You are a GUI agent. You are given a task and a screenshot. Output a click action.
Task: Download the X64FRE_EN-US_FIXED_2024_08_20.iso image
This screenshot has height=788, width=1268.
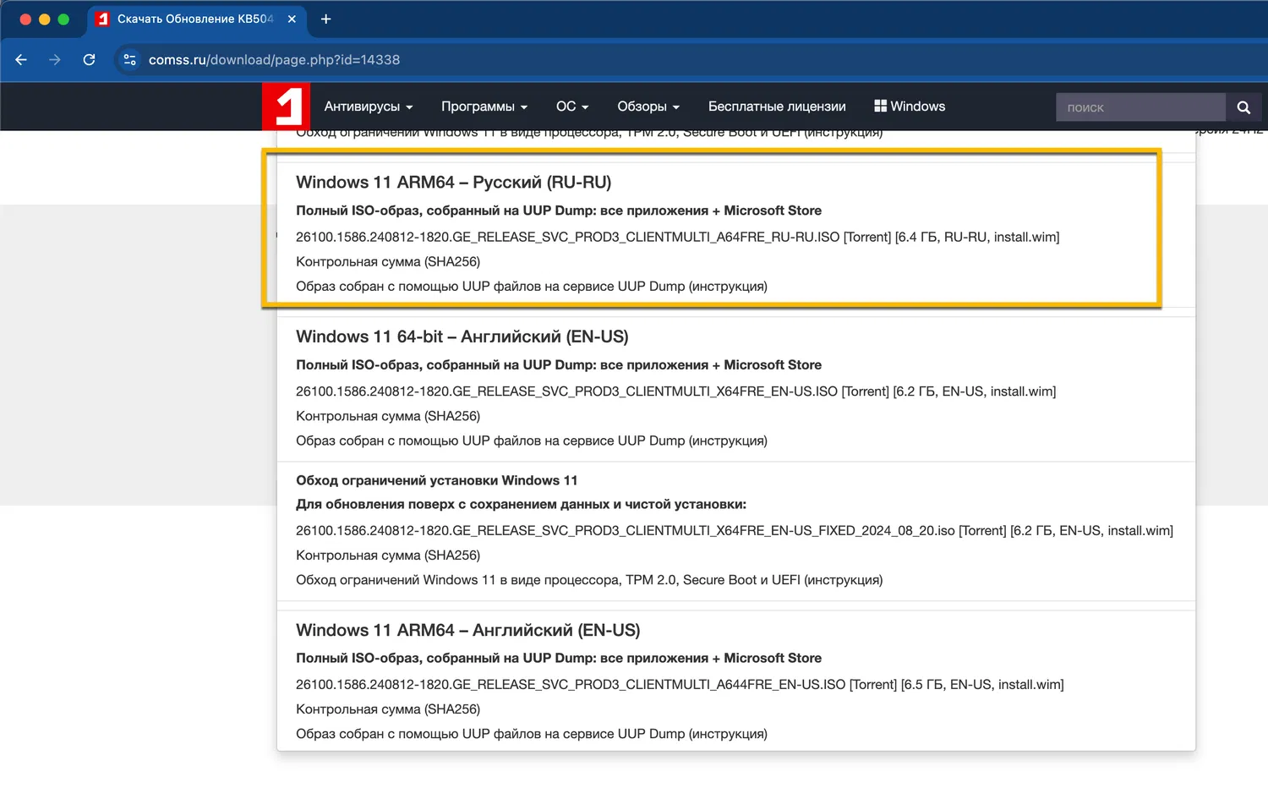point(626,531)
